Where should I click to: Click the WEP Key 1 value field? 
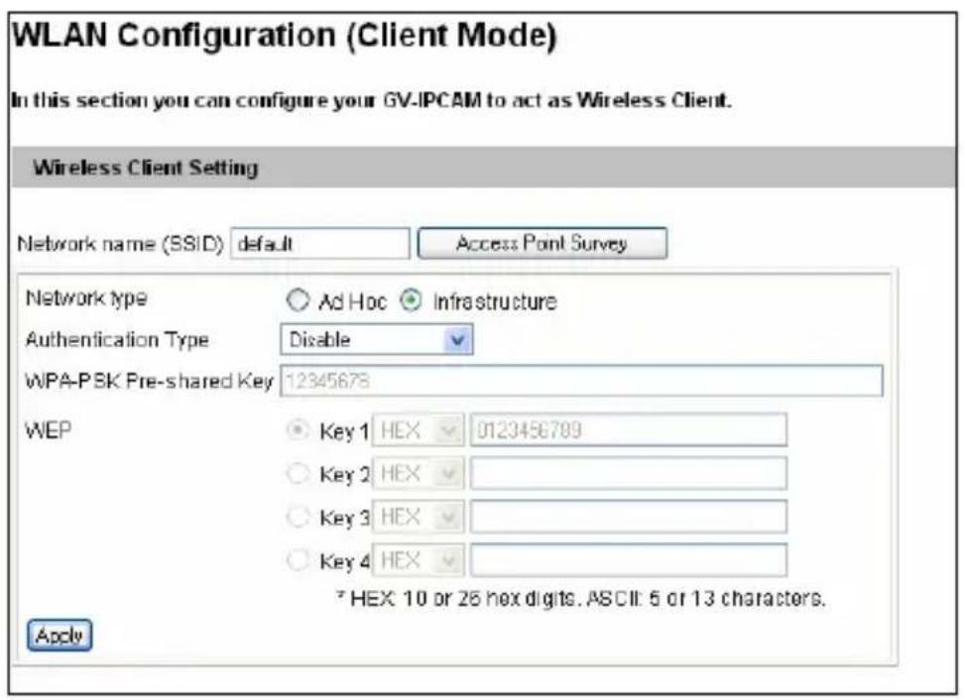(629, 430)
